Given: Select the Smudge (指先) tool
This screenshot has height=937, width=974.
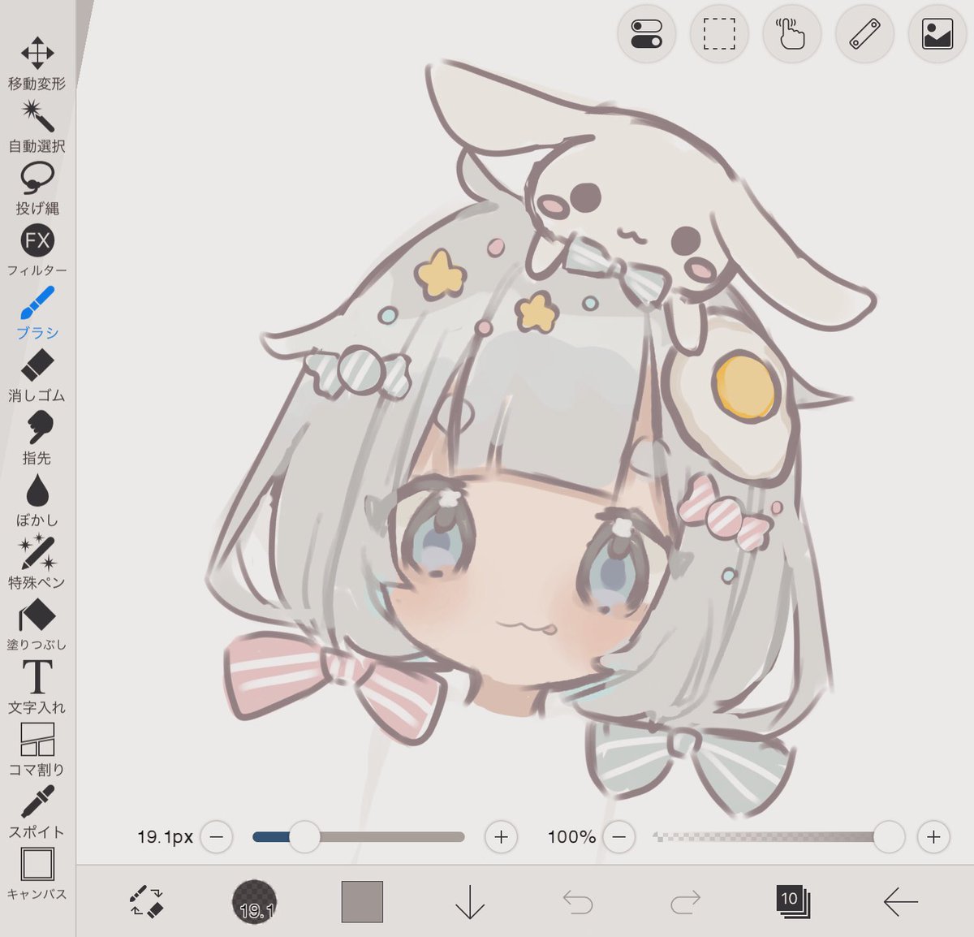Looking at the screenshot, I should [x=37, y=438].
